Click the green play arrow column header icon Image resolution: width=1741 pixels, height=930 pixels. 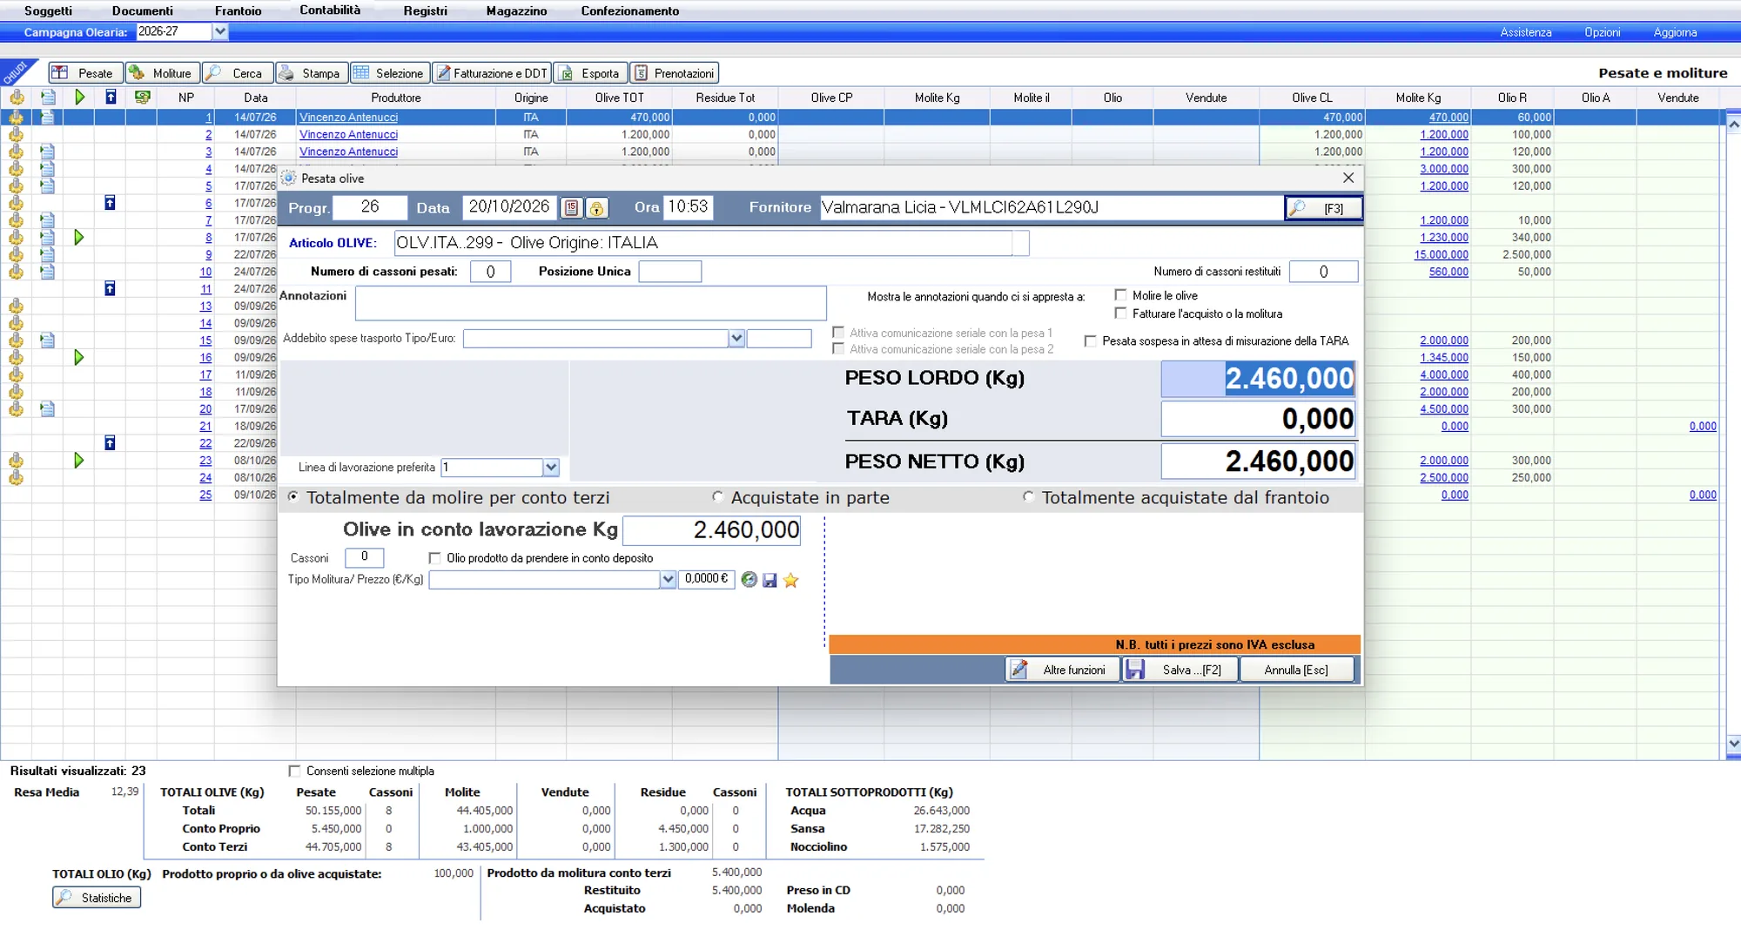click(x=79, y=98)
